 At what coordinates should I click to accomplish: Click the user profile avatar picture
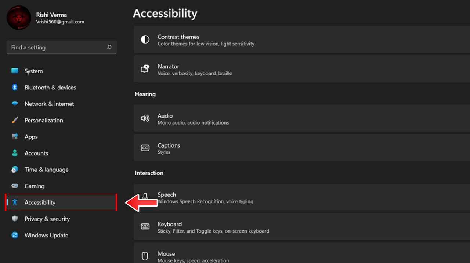pyautogui.click(x=19, y=18)
